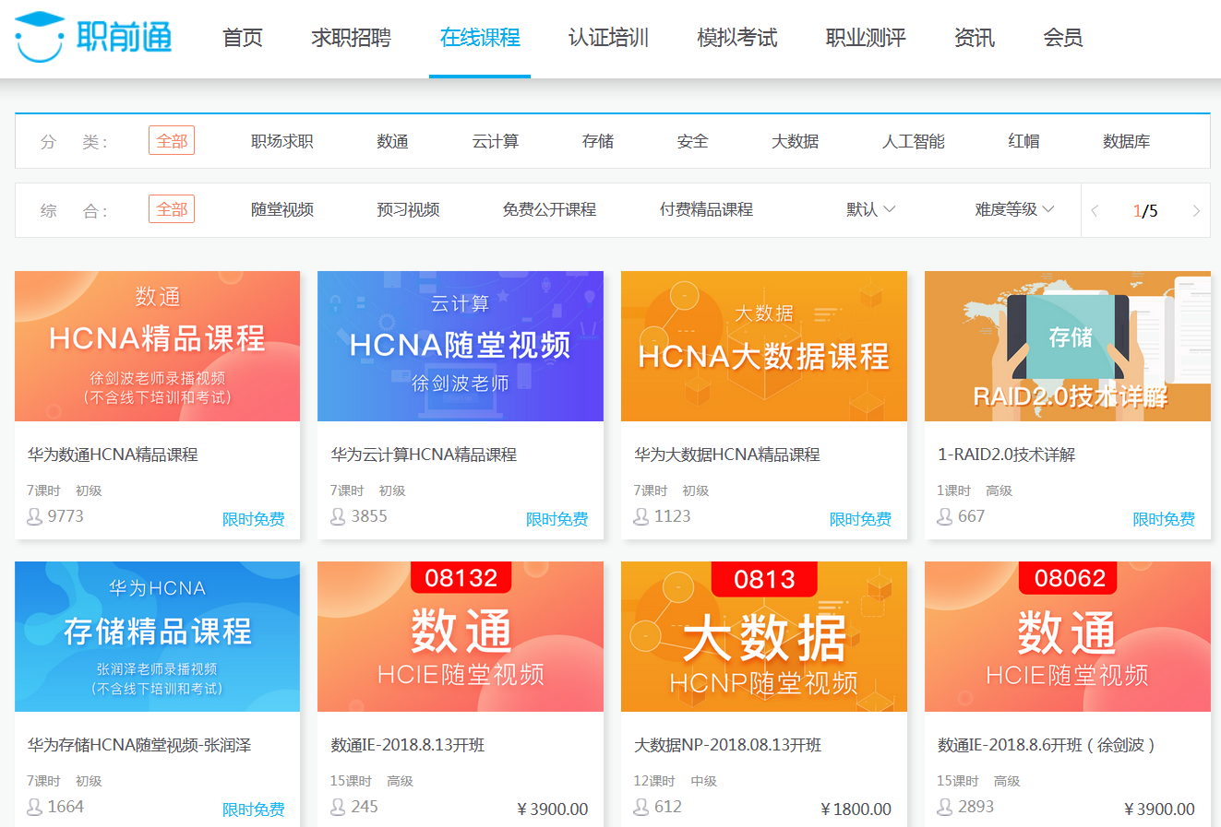Open the 默认 sort dropdown

(x=870, y=209)
